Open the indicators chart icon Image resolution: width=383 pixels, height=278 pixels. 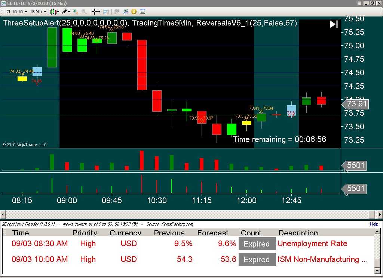(125, 12)
